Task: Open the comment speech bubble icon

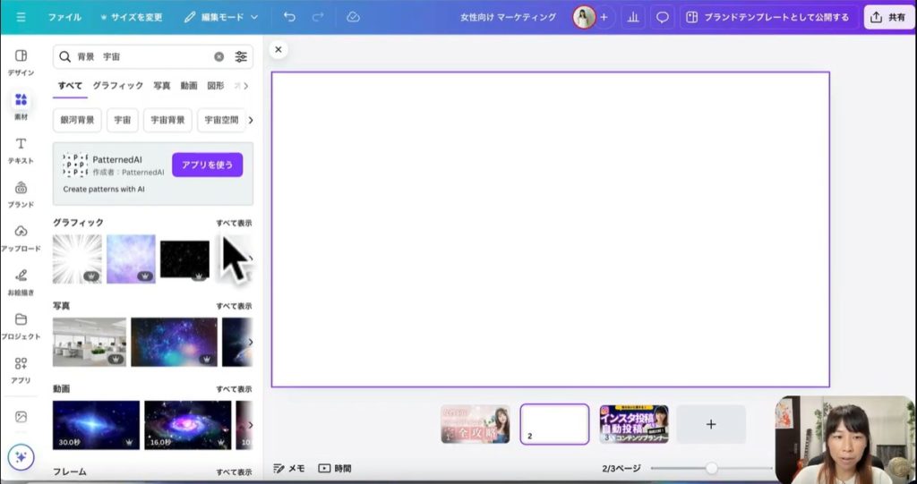Action: point(663,17)
